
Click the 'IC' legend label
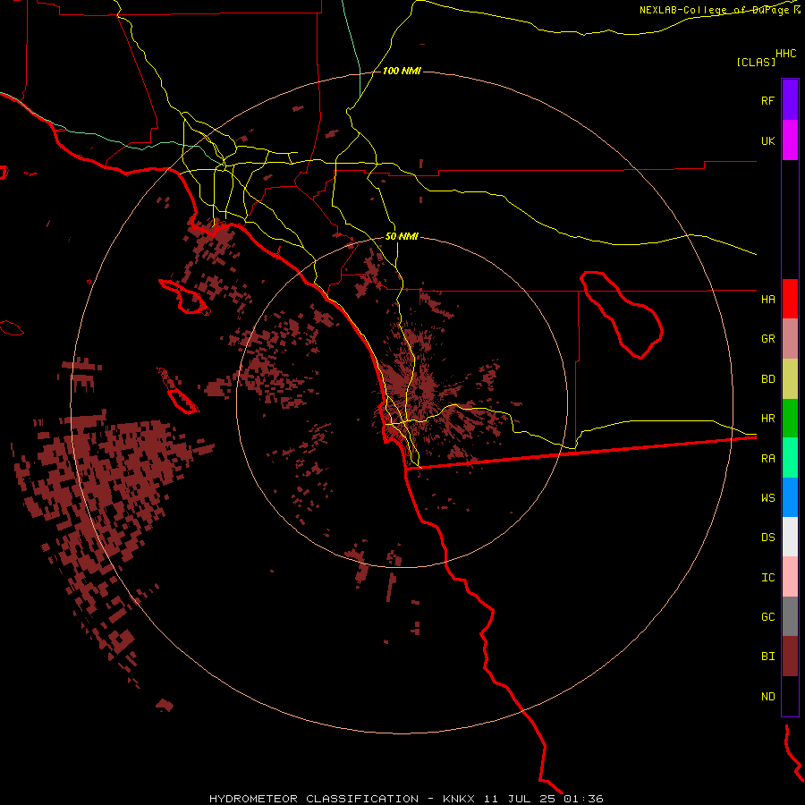pyautogui.click(x=767, y=577)
